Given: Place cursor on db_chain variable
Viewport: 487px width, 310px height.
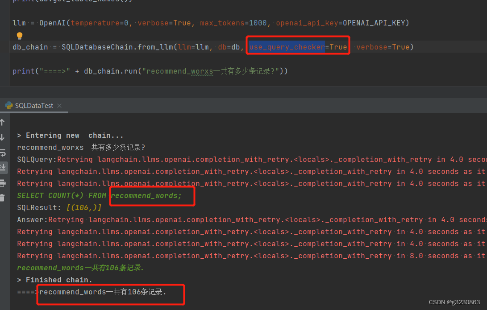Looking at the screenshot, I should click(x=30, y=46).
